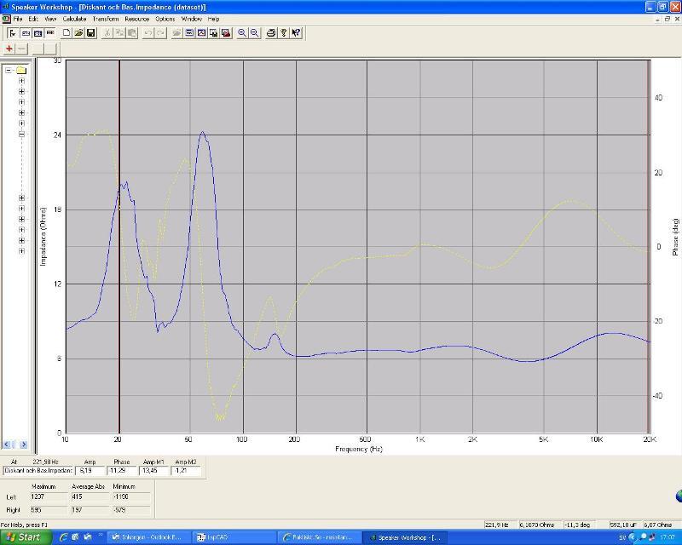Click the Amp value field

pos(88,470)
